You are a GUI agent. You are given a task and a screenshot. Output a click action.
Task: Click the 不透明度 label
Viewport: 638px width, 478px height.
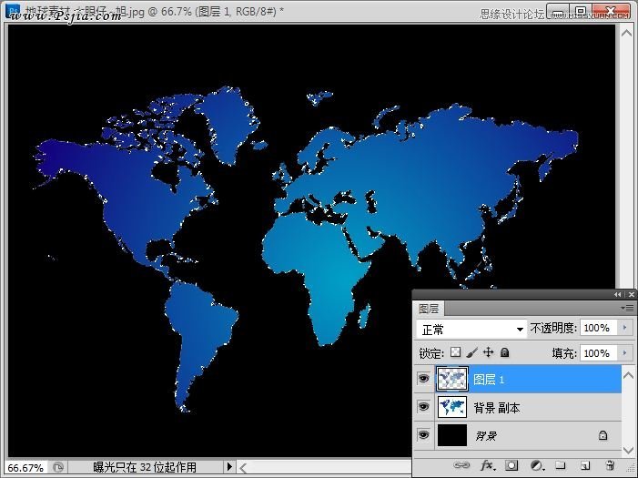tap(553, 328)
